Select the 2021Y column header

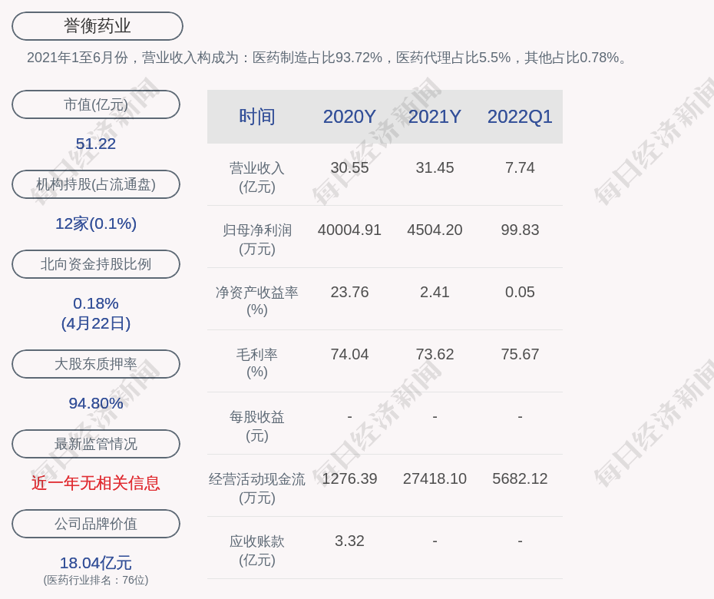pos(435,117)
